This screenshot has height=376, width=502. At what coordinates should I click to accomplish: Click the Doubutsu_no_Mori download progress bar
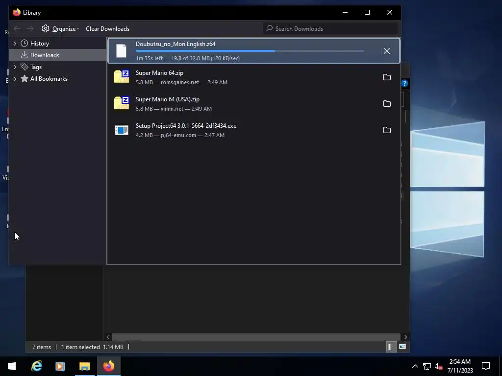[250, 51]
